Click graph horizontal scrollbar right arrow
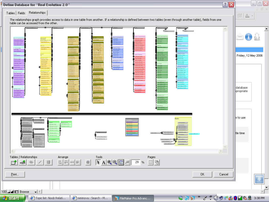The height and width of the screenshot is (202, 269). point(221,151)
